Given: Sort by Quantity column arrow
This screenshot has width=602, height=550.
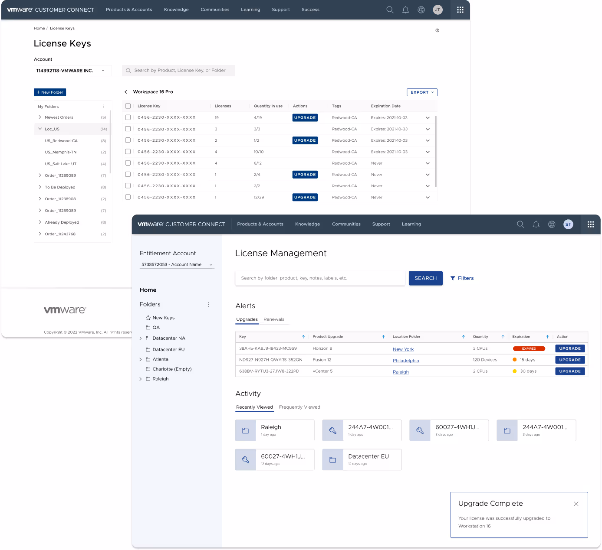Looking at the screenshot, I should (x=503, y=337).
